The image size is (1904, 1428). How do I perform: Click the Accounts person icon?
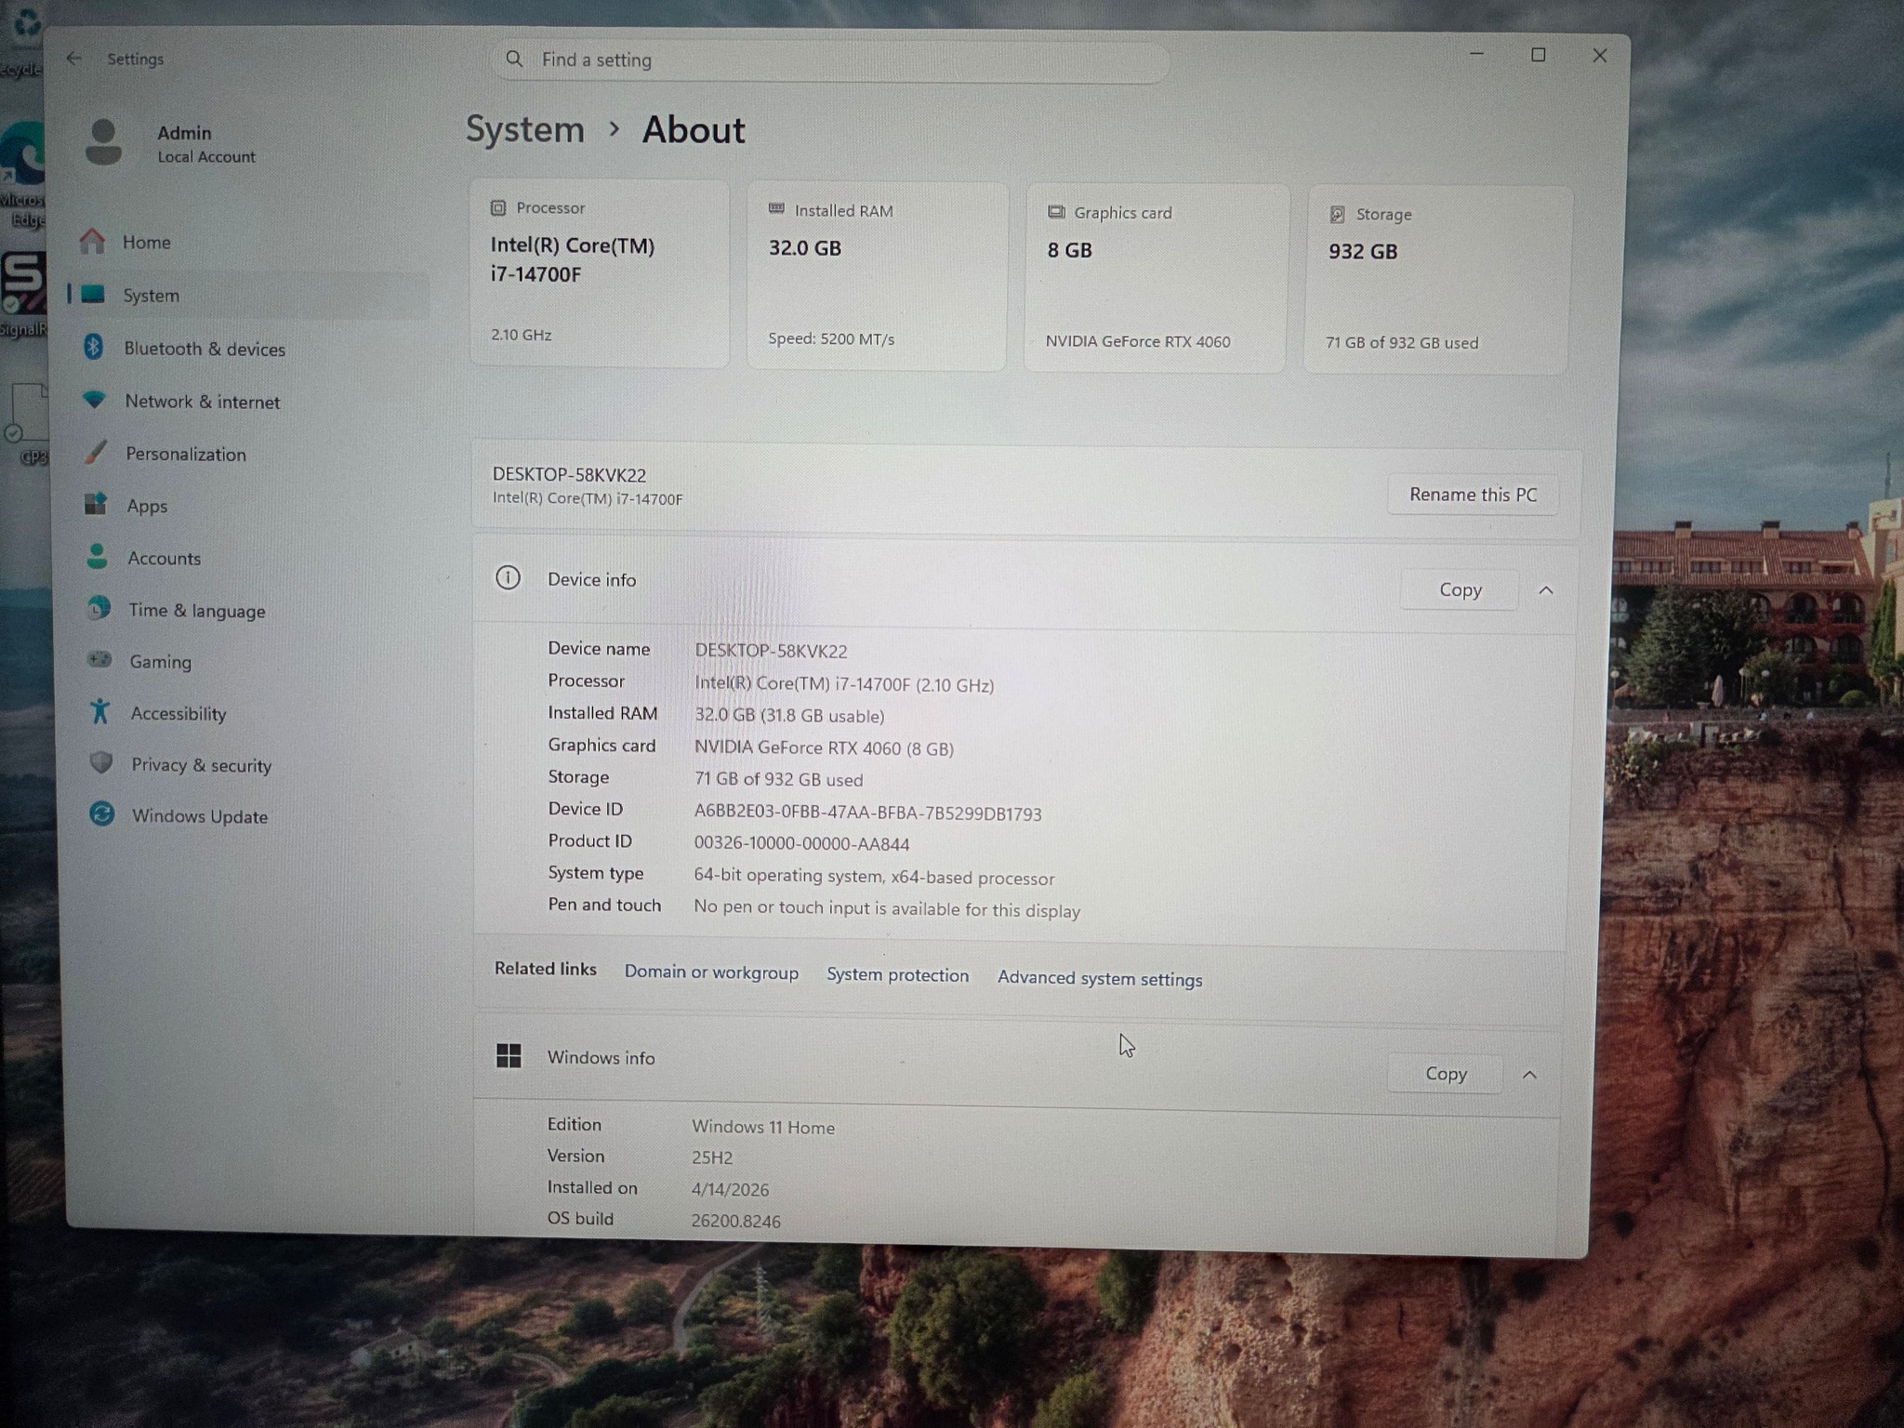click(x=97, y=556)
